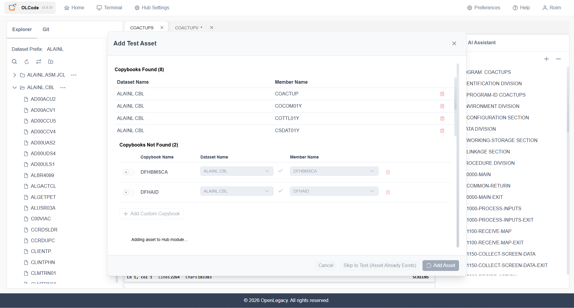Delete the COTTL01Y copybook row
574x308 pixels.
(442, 118)
